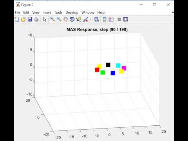Viewport: 188px width, 141px height.
Task: Select the Pan hand tool
Action: pyautogui.click(x=65, y=19)
